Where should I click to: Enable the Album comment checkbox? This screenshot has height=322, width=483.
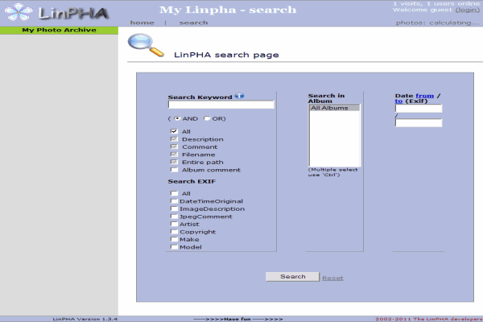coord(174,170)
